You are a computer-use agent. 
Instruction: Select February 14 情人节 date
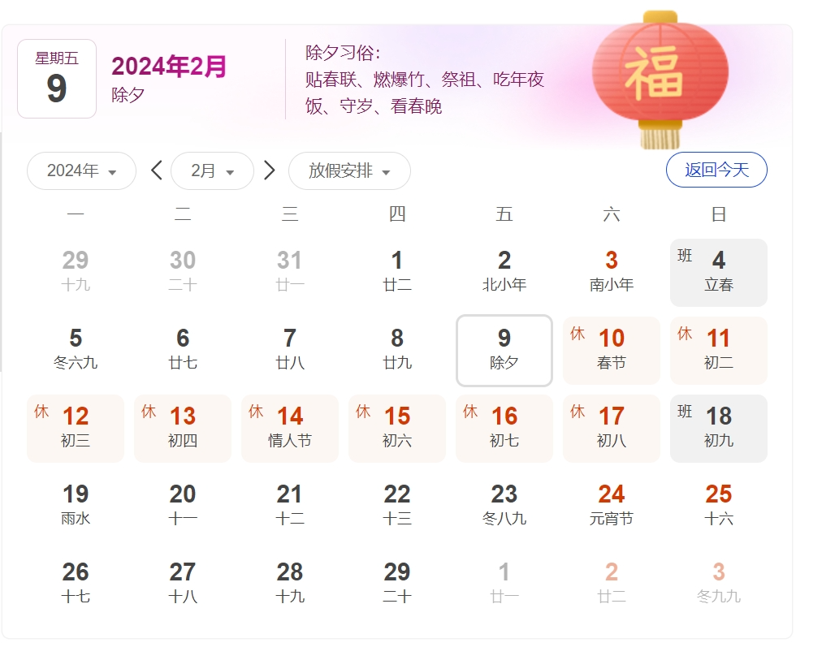tap(290, 429)
